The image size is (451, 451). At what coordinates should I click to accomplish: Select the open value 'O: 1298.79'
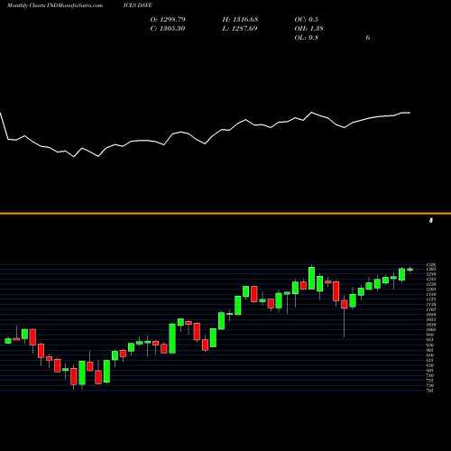pyautogui.click(x=168, y=20)
